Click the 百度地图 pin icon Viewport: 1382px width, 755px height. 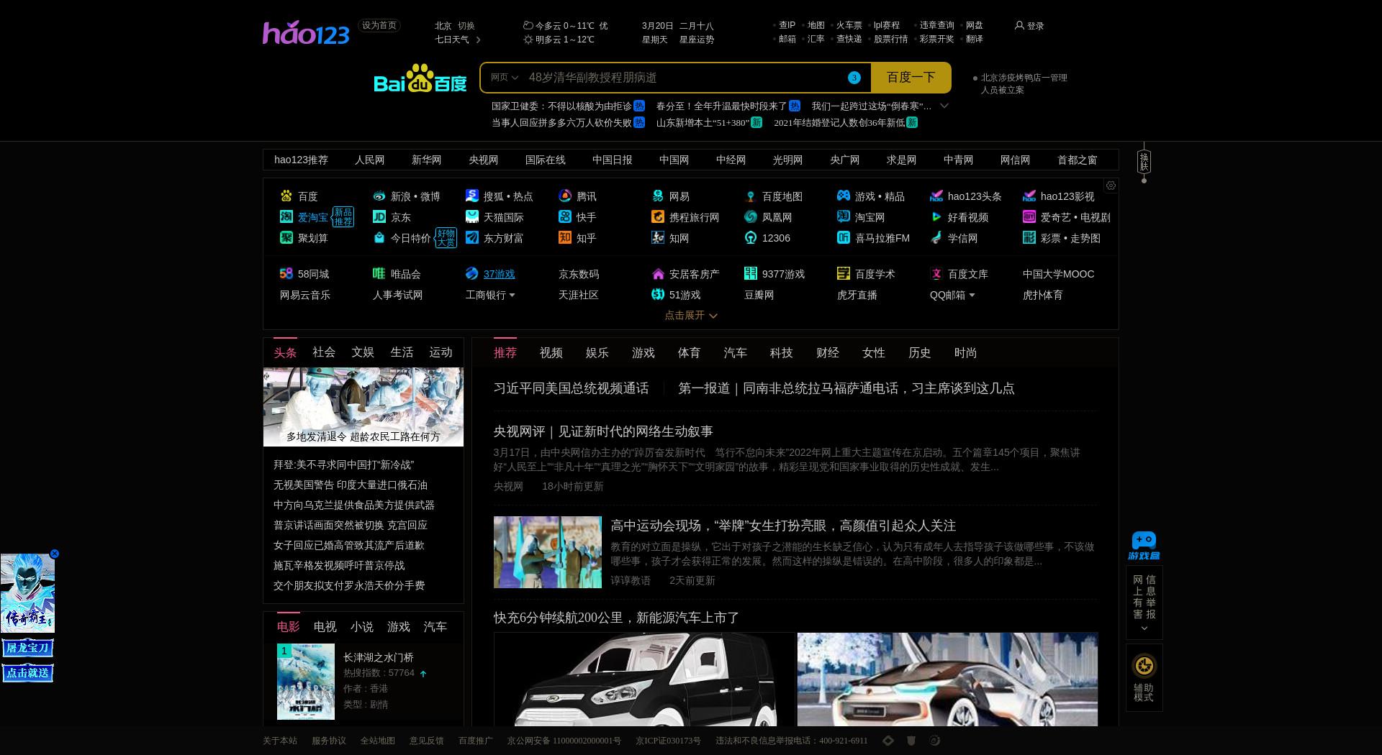pos(750,196)
